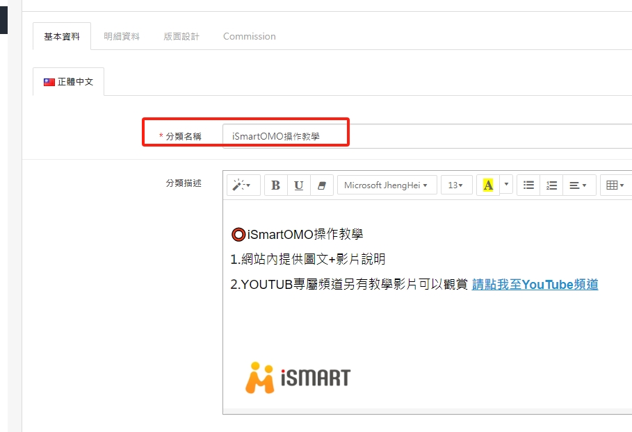This screenshot has height=432, width=632.
Task: Open the Microsoft JhengHei font dropdown
Action: click(387, 185)
